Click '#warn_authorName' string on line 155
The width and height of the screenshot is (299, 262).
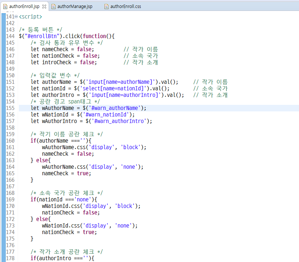tap(115, 108)
